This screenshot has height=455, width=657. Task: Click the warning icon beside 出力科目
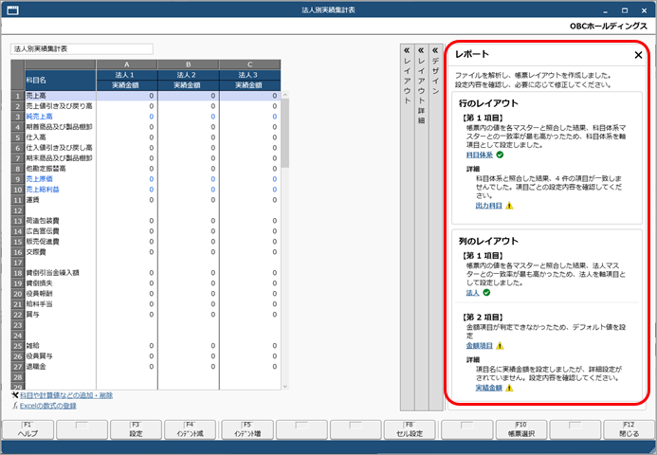pos(509,206)
